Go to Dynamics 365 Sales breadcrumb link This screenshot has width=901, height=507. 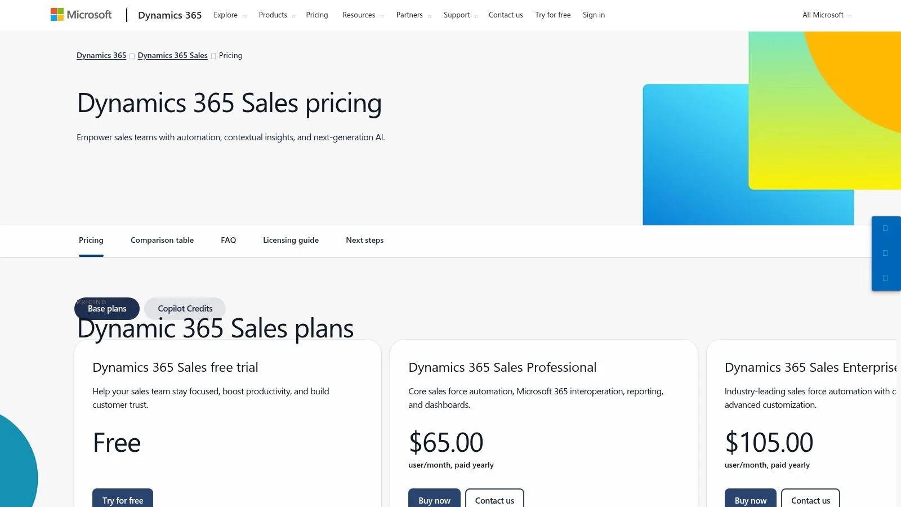172,55
